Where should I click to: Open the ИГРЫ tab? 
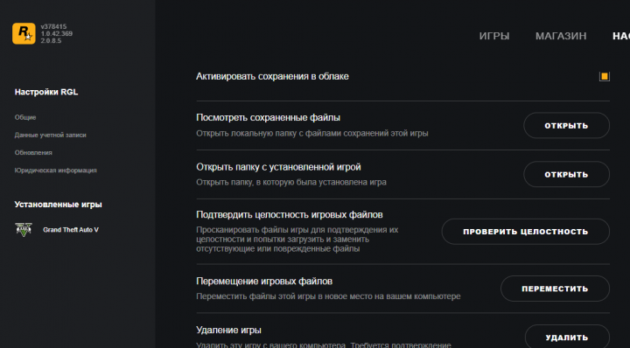pos(494,36)
